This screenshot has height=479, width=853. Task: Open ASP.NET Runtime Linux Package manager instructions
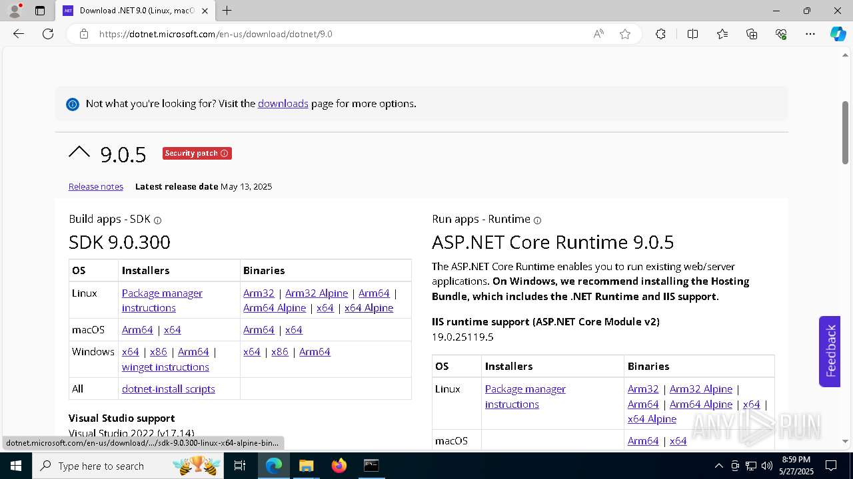point(525,397)
